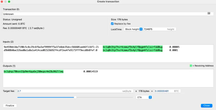Click the 0.00000481 BTC fee field
Viewport: 216px width, 110px height.
[168, 91]
